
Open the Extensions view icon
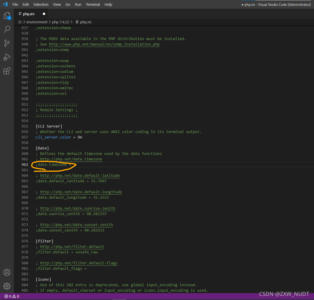coord(7,71)
